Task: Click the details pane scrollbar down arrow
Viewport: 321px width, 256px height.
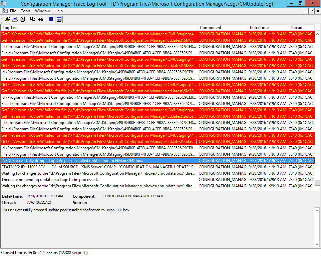Action: (317, 244)
